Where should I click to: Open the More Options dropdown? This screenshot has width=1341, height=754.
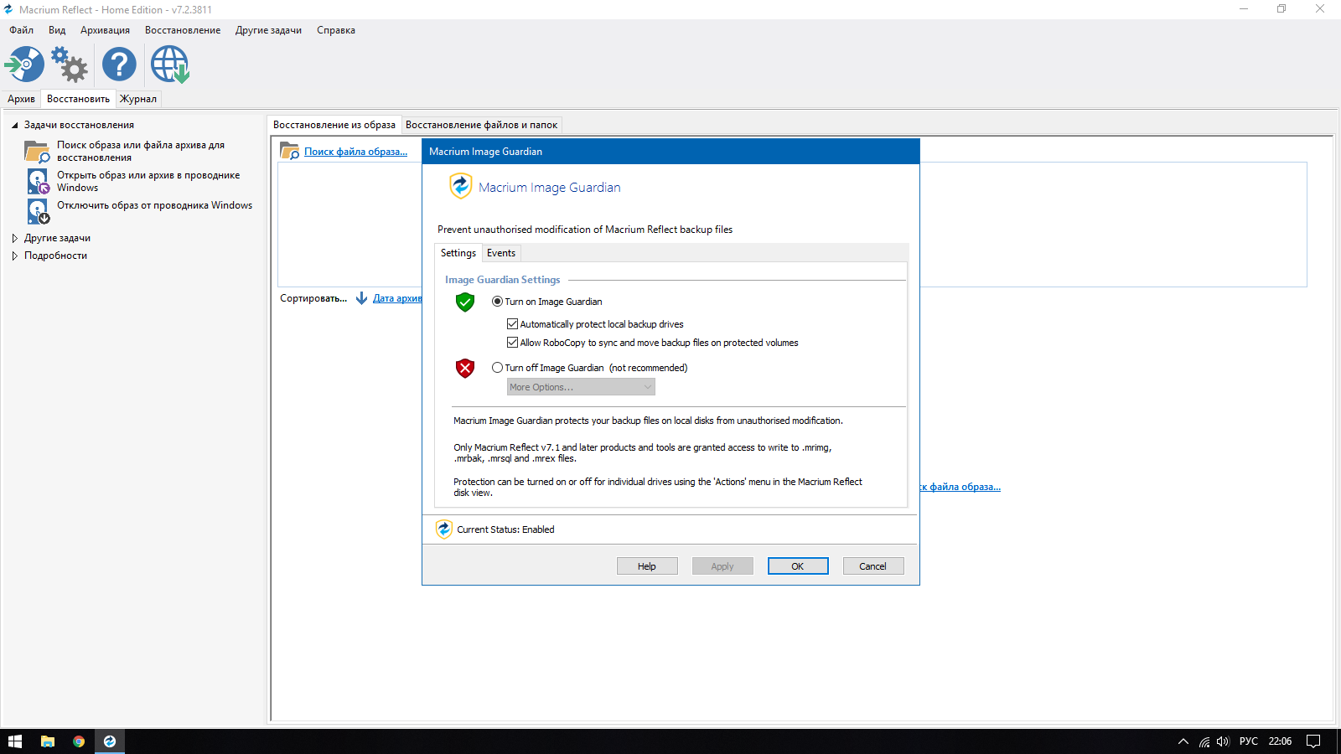(580, 387)
